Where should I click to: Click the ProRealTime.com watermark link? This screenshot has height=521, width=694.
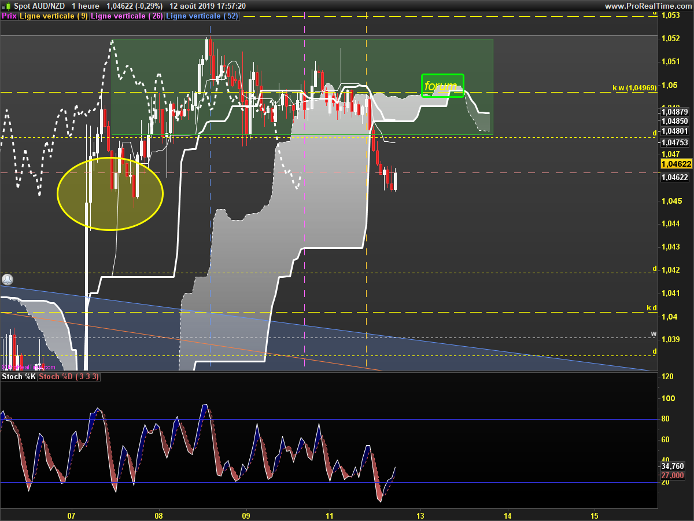(28, 367)
